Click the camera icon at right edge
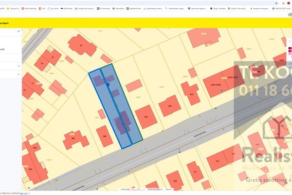The image size is (292, 195). coord(290,15)
